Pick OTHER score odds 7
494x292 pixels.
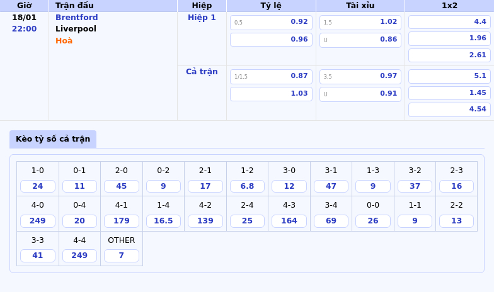click(x=122, y=255)
